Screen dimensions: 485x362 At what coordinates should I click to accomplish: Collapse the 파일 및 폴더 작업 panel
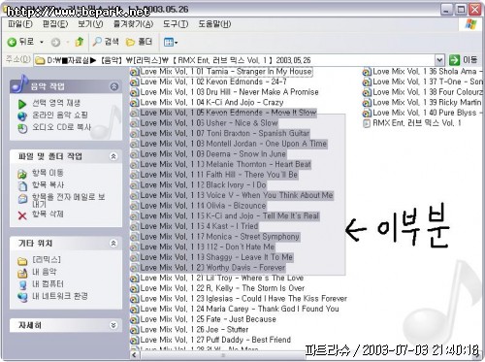(x=113, y=156)
